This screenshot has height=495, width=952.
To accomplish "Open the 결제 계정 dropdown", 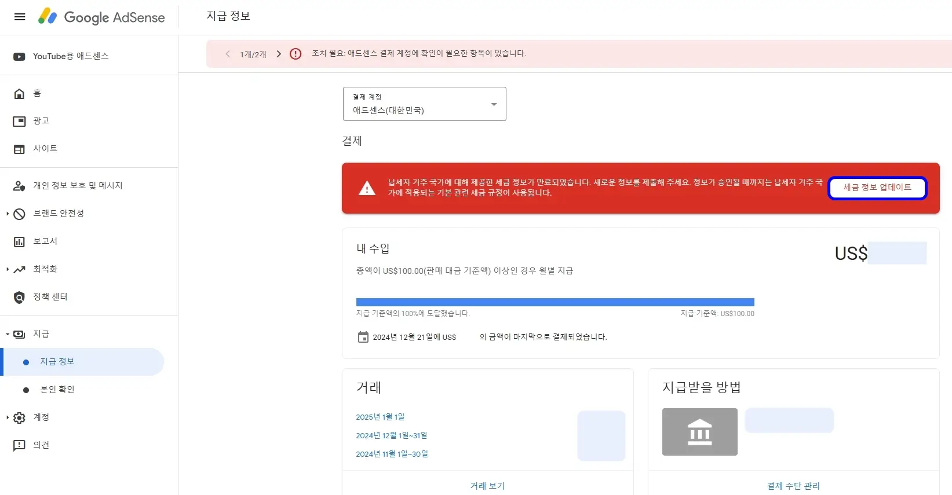I will [x=425, y=104].
